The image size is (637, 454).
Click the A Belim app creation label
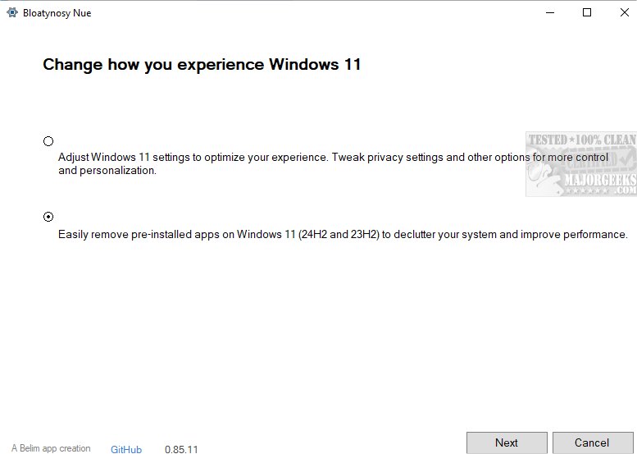(51, 448)
